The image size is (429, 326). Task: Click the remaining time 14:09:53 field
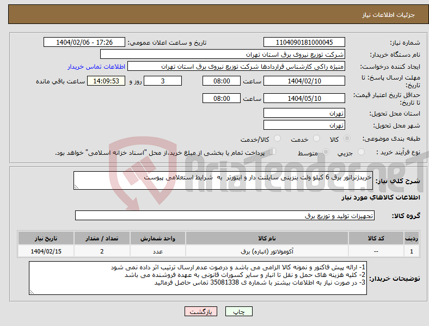point(106,81)
